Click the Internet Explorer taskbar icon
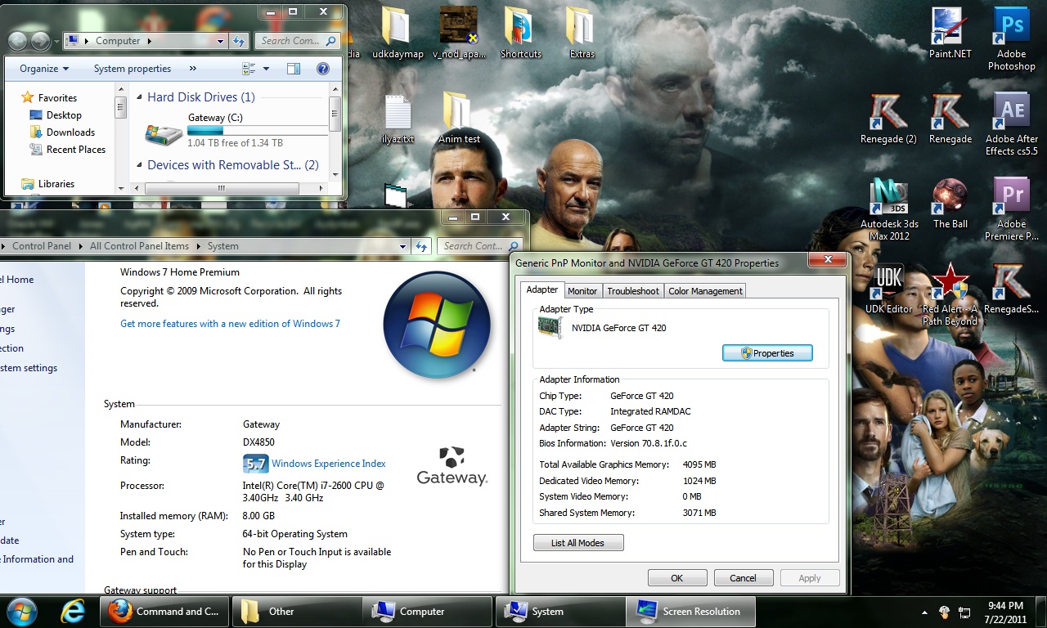The image size is (1047, 628). (x=74, y=611)
